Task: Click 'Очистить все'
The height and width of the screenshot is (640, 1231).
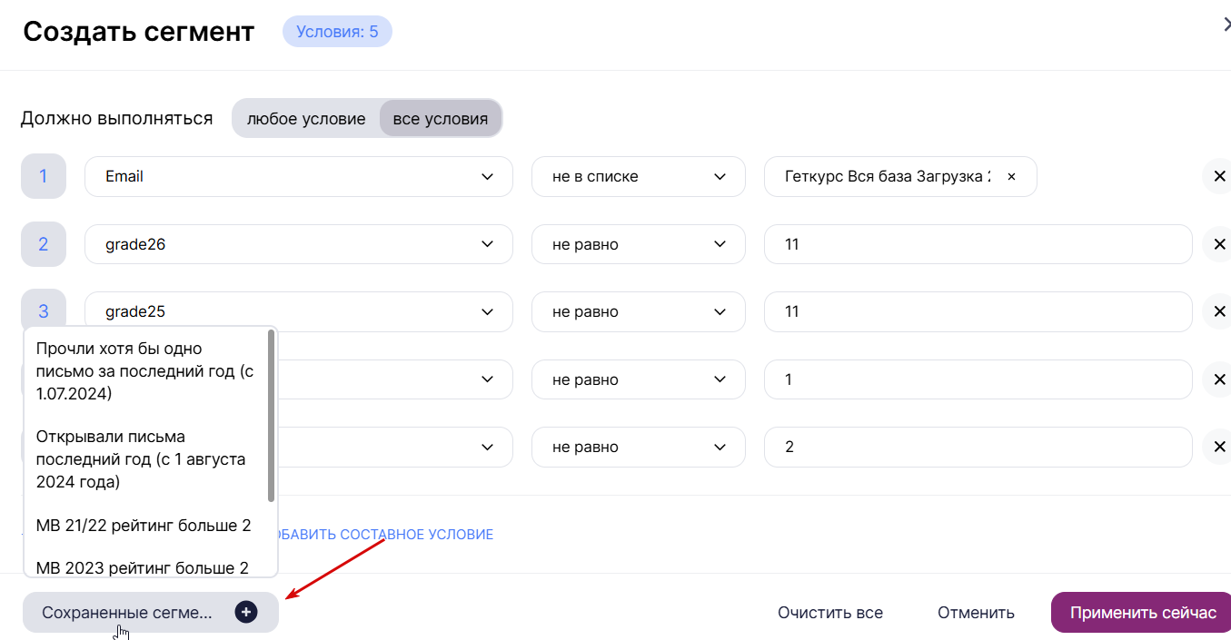Action: pyautogui.click(x=830, y=613)
